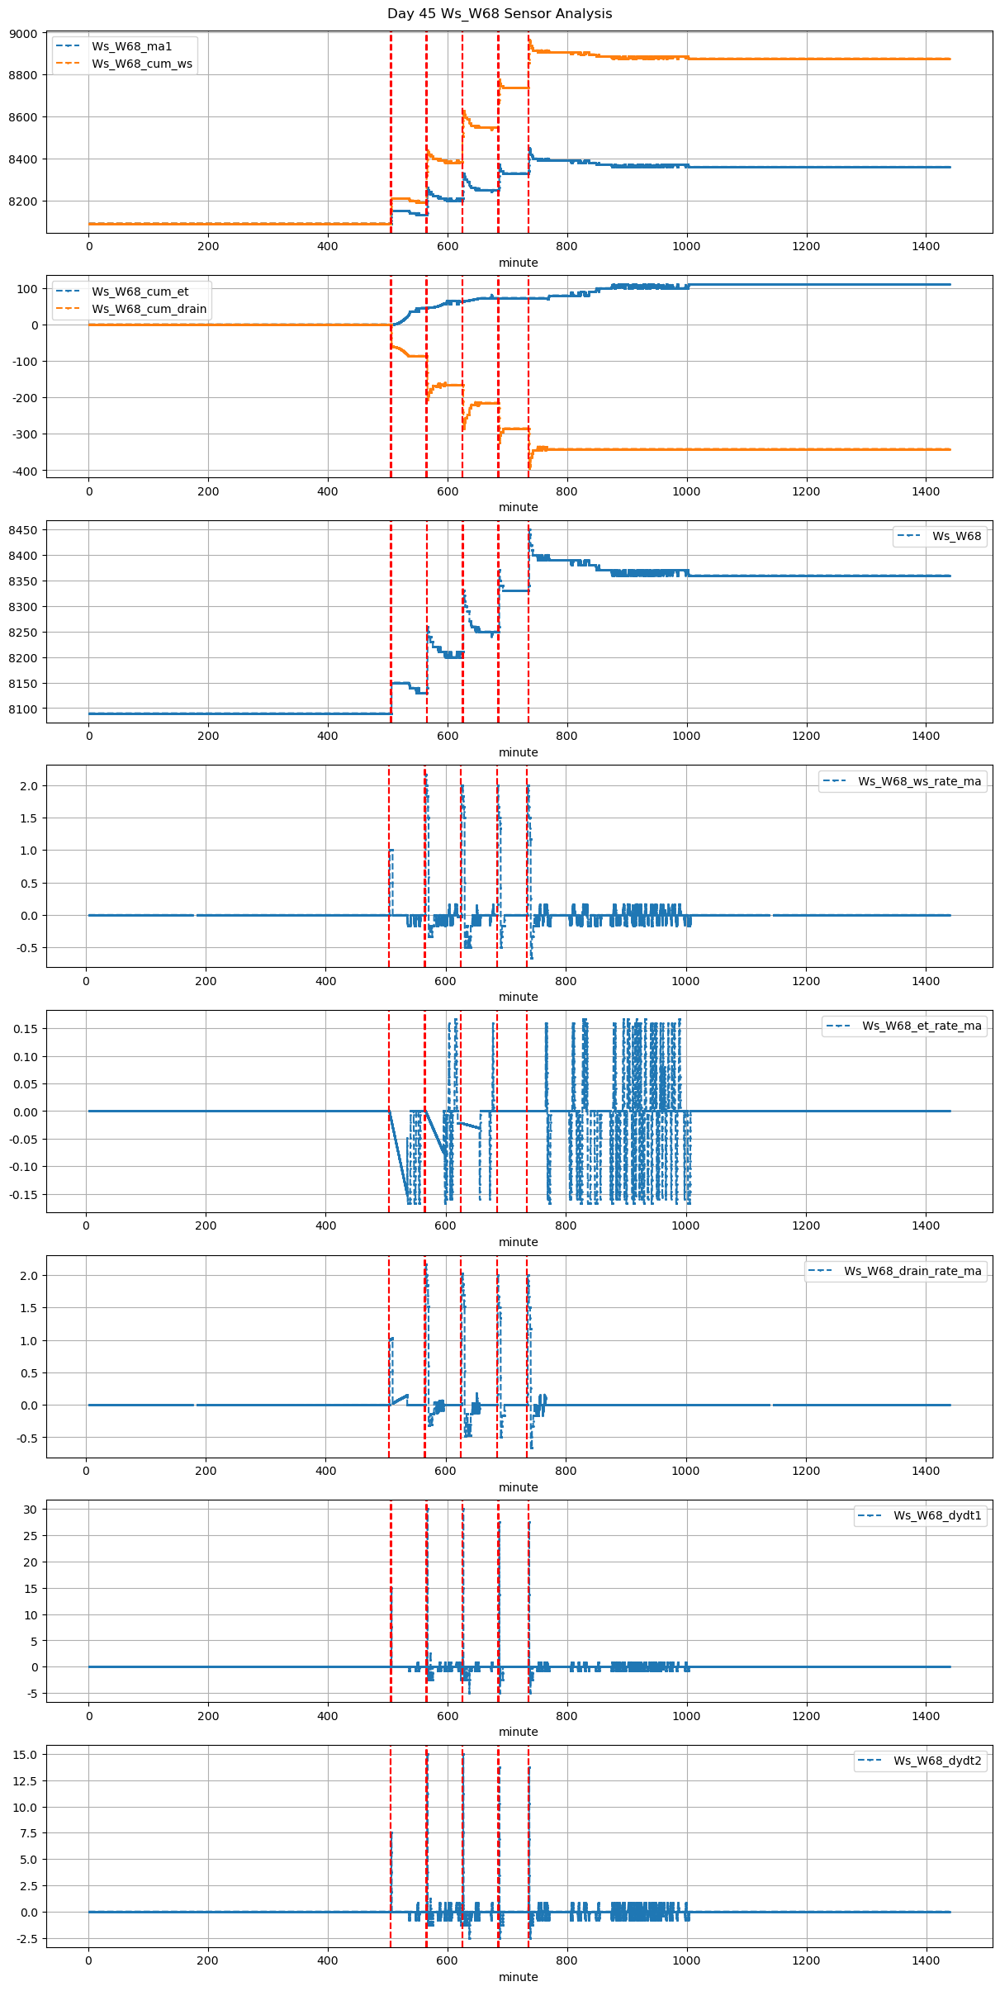Click the minute axis label under the top plot
Screen dimensions: 1000x1991
point(518,263)
